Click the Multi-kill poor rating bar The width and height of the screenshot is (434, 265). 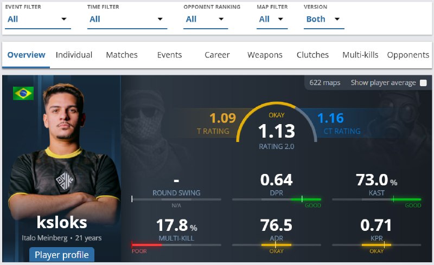tap(176, 245)
